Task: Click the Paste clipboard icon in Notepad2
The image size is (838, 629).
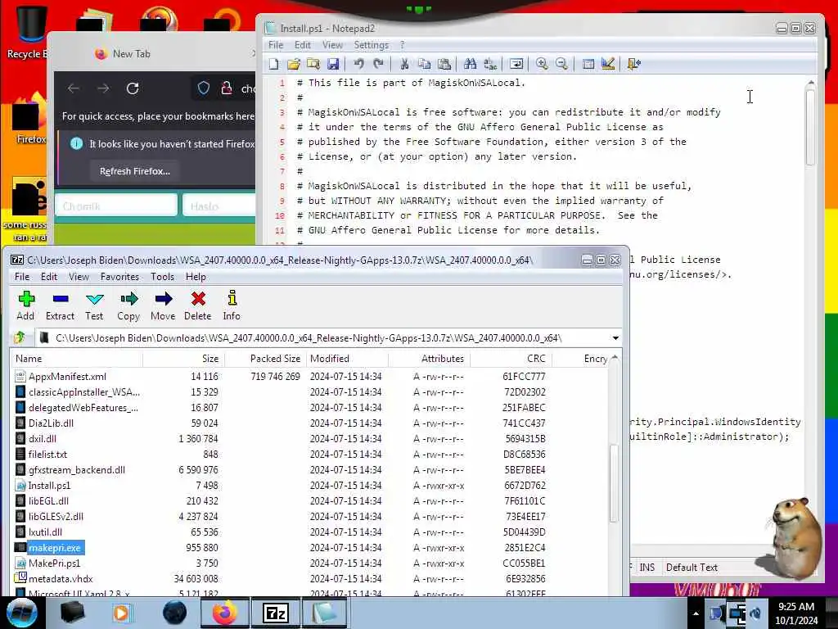Action: pos(444,64)
